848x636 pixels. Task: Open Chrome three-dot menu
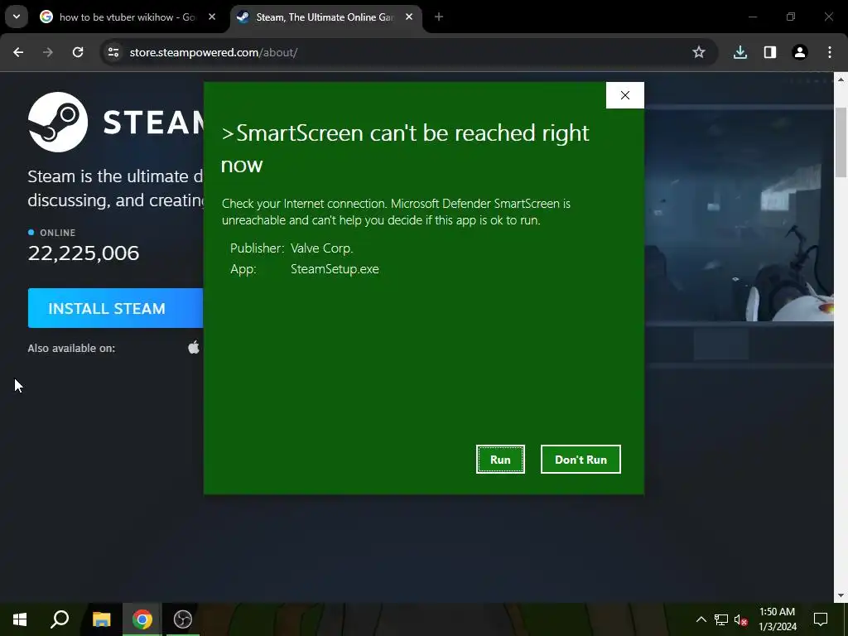pos(830,52)
